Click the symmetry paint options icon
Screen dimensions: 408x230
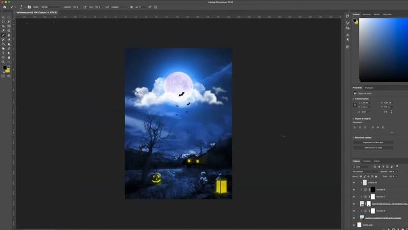coord(156,7)
